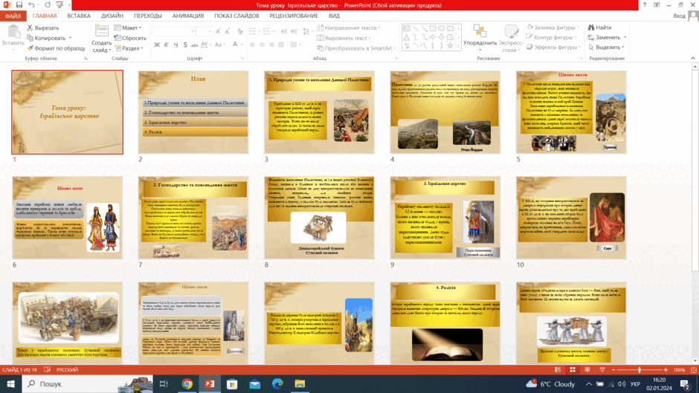Toggle right text alignment
The width and height of the screenshot is (699, 393).
coord(271,45)
